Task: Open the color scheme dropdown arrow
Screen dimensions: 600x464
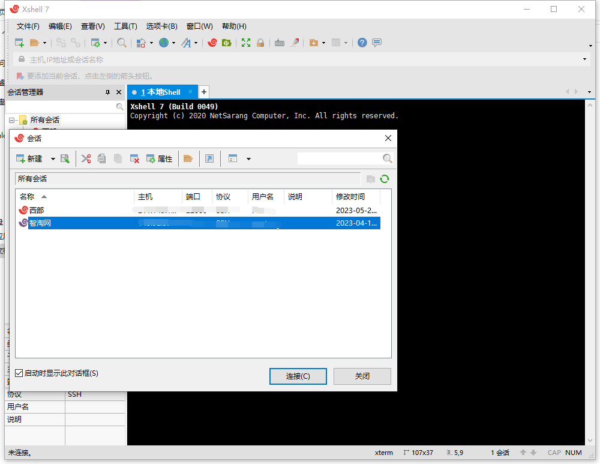Action: tap(151, 43)
